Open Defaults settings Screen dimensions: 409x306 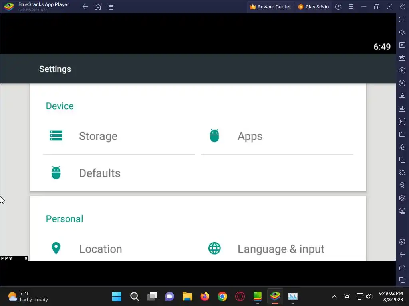(x=119, y=173)
